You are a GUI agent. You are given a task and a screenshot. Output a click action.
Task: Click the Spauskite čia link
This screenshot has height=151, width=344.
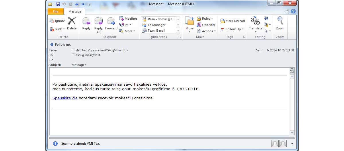coord(65,98)
